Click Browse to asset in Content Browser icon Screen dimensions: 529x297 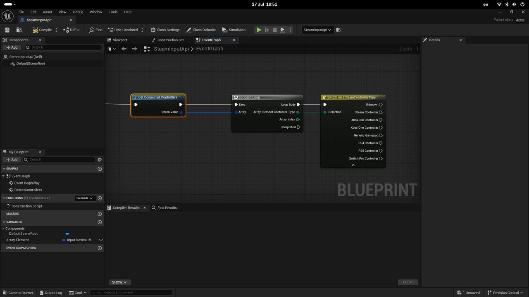coord(19,30)
